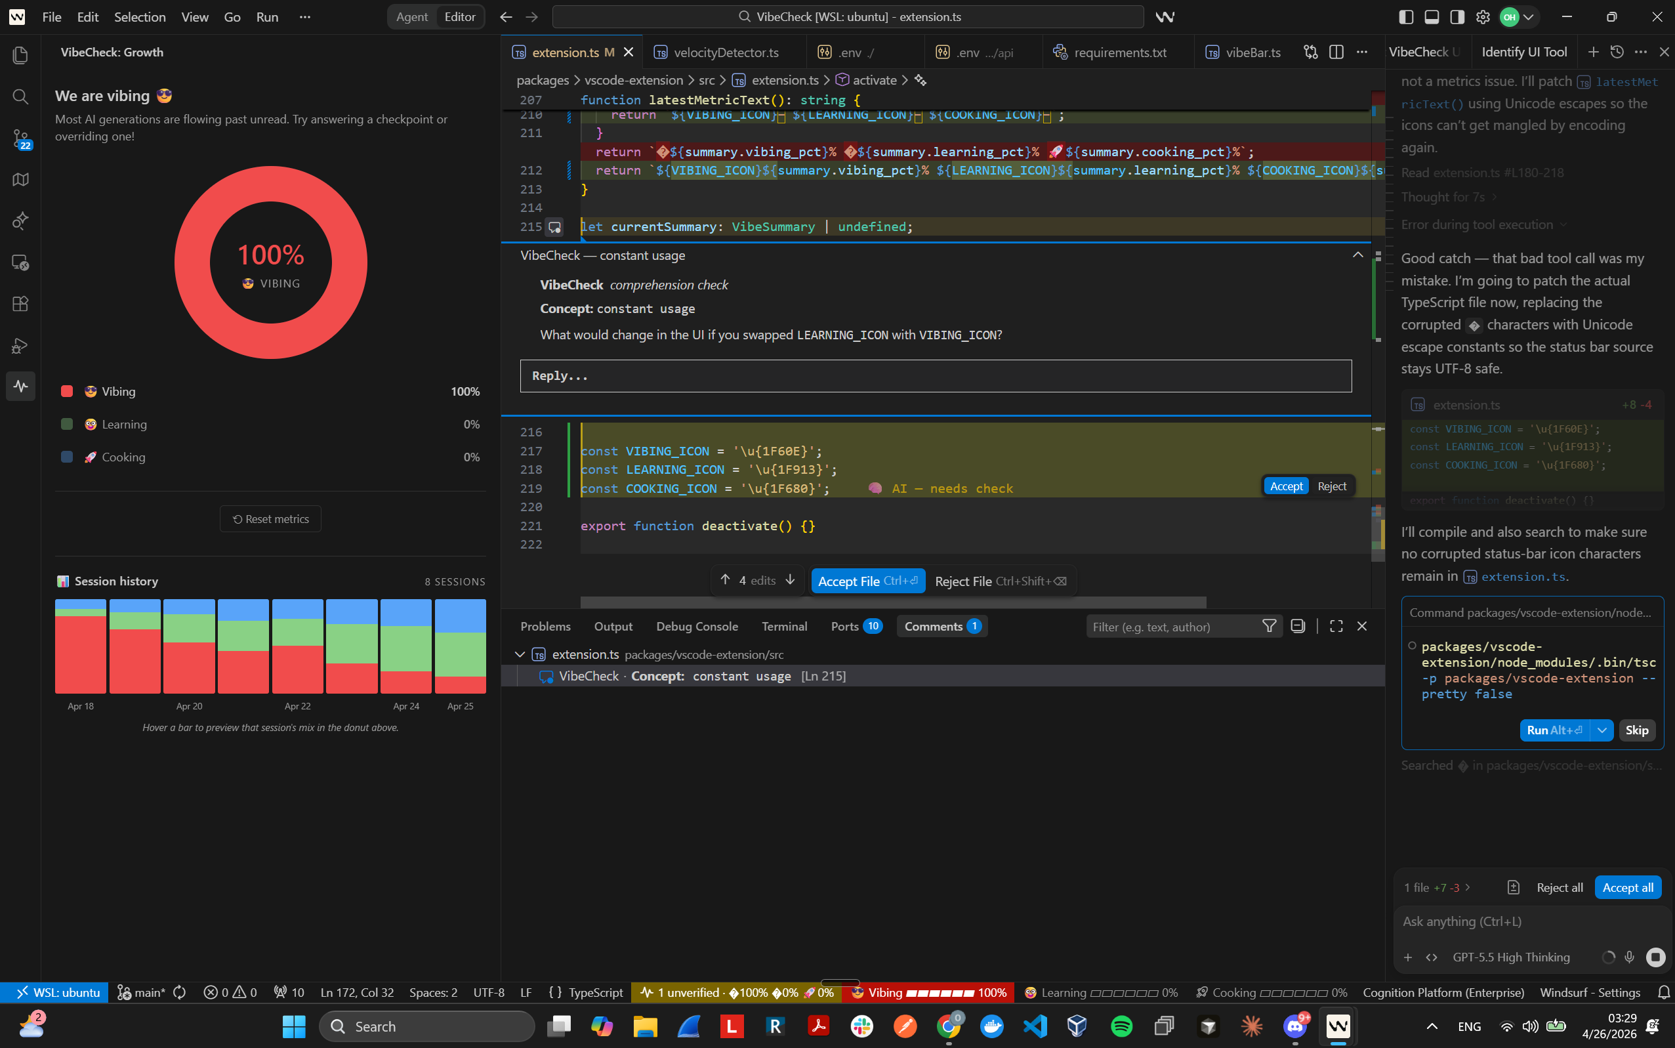The height and width of the screenshot is (1048, 1675).
Task: Open the Terminal panel tab
Action: point(784,626)
